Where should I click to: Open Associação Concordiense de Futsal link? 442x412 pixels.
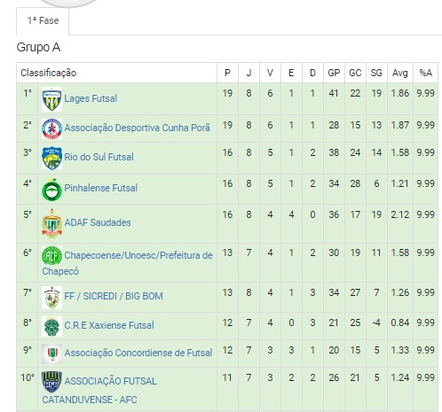click(x=138, y=353)
